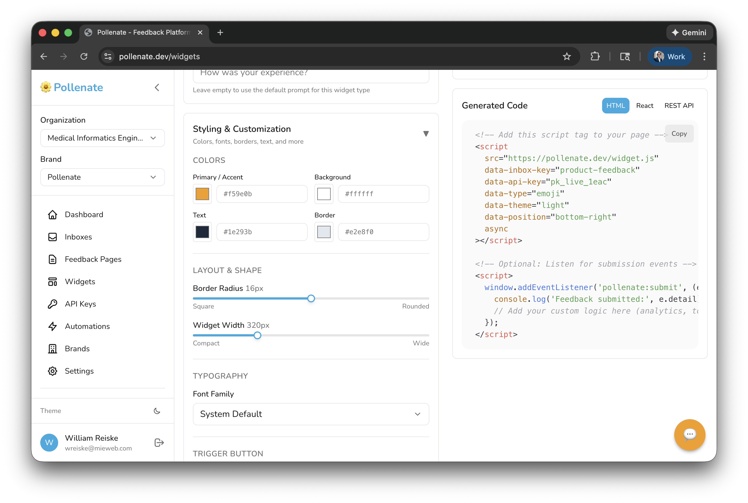Open API Keys via its key icon
The height and width of the screenshot is (503, 748).
[x=52, y=304]
